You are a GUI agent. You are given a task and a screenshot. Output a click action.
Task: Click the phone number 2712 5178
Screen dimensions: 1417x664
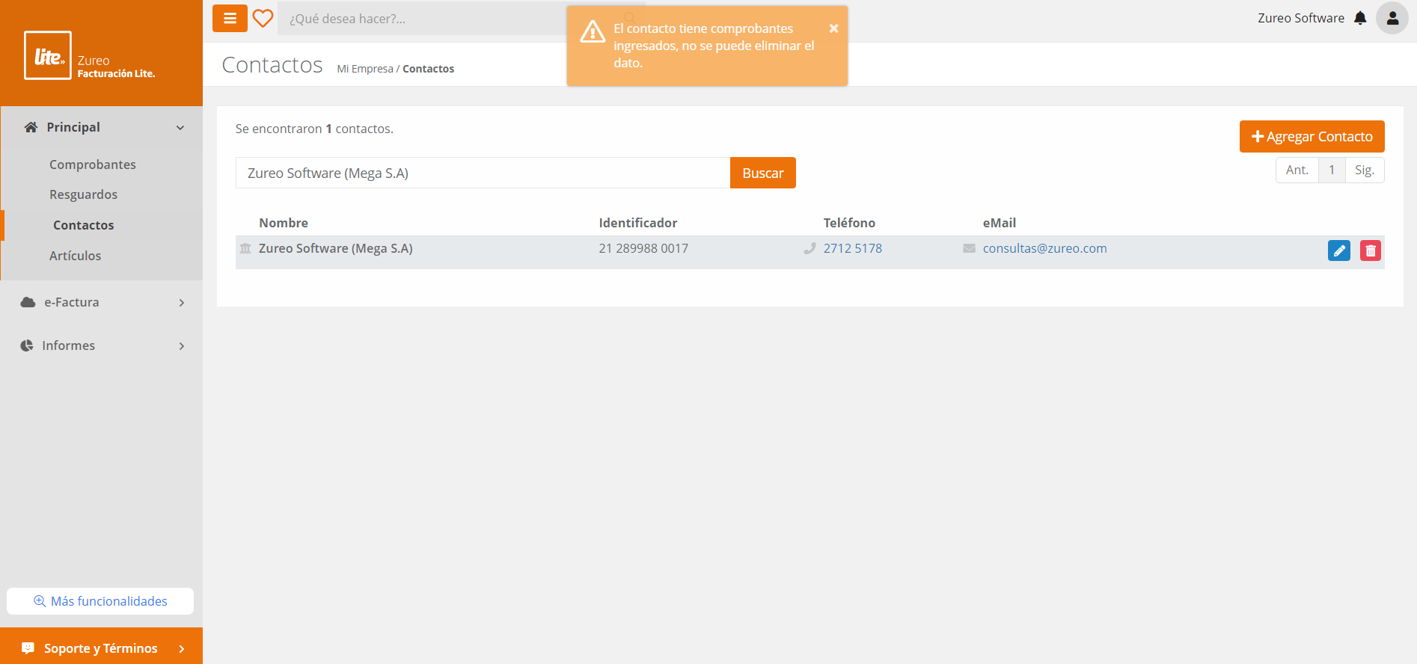(x=853, y=248)
